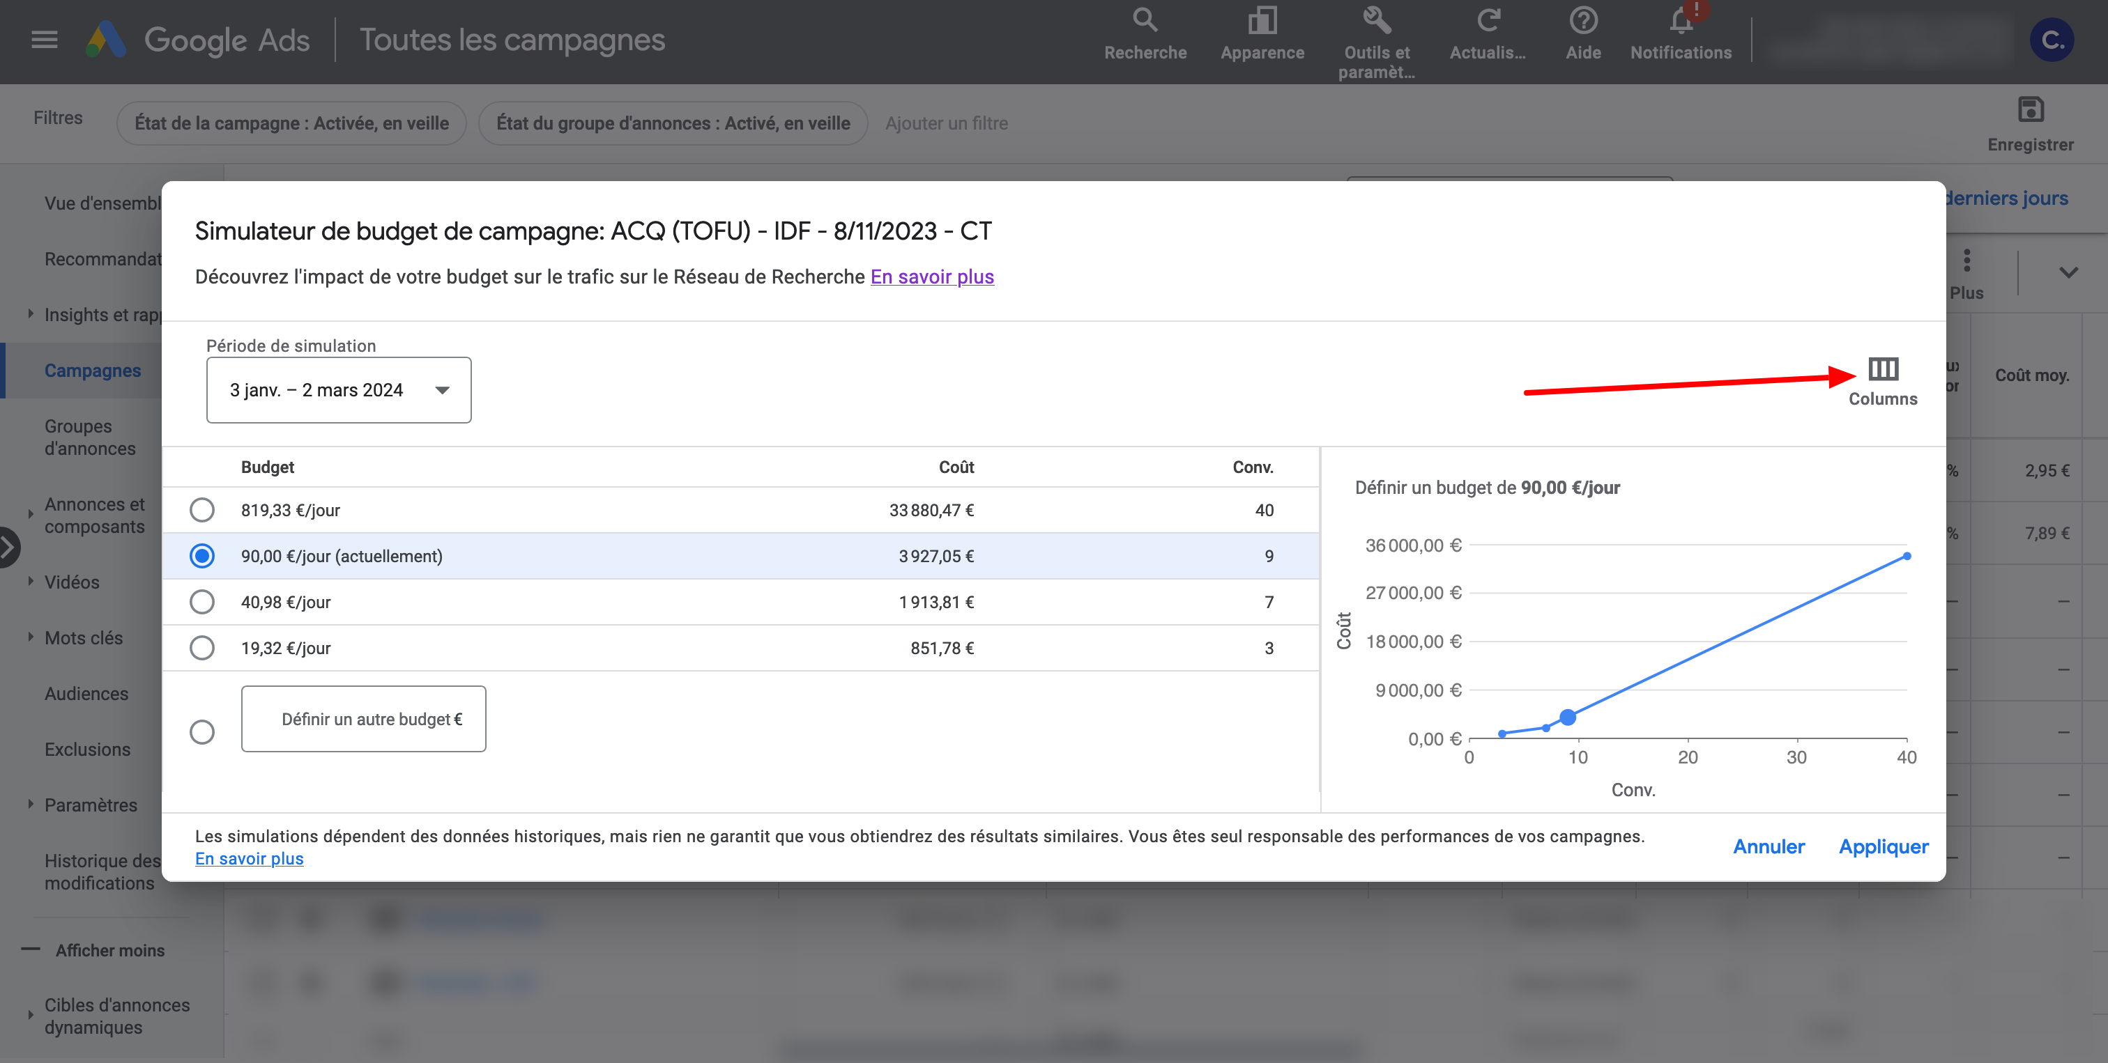This screenshot has width=2108, height=1063.
Task: Click the Budget column header
Action: pos(267,467)
